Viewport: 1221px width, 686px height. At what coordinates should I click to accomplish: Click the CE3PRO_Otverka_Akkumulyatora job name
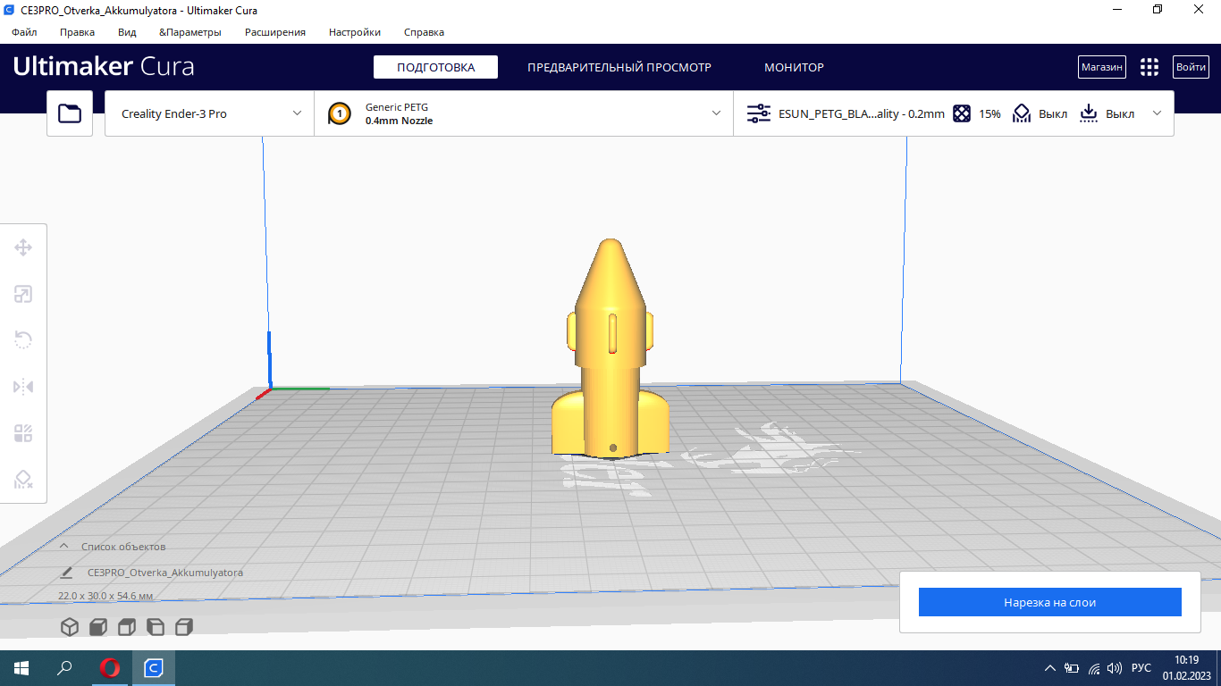tap(165, 573)
